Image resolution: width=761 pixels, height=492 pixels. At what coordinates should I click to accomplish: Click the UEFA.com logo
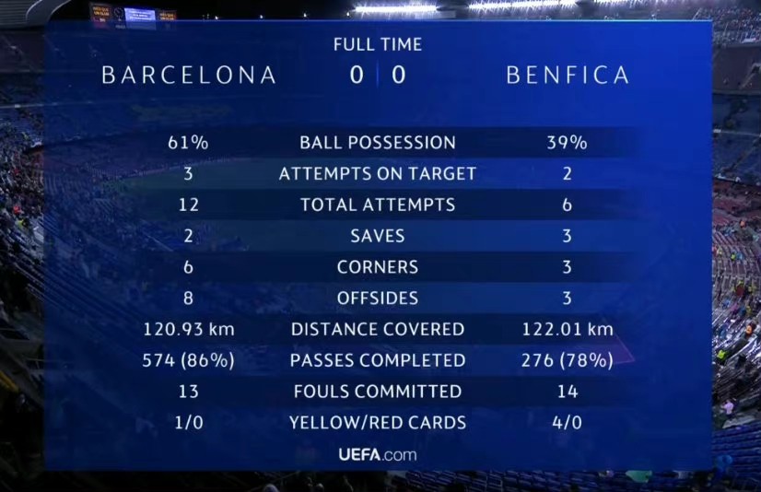coord(378,454)
